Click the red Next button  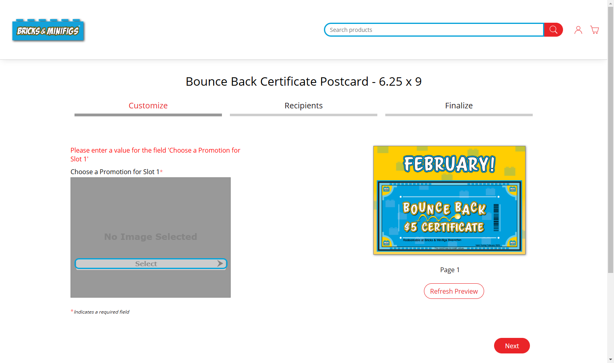click(512, 346)
